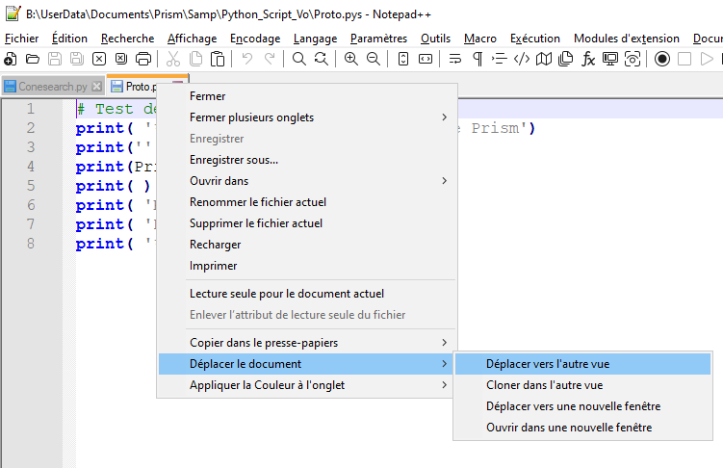The image size is (723, 468).
Task: Click the Zoom in toolbar icon
Action: pyautogui.click(x=350, y=59)
